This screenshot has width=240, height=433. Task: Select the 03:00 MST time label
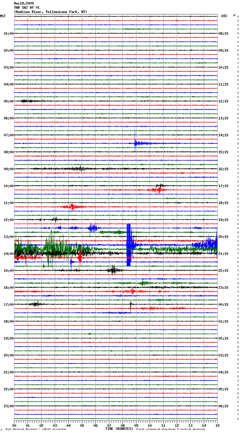tap(9, 67)
